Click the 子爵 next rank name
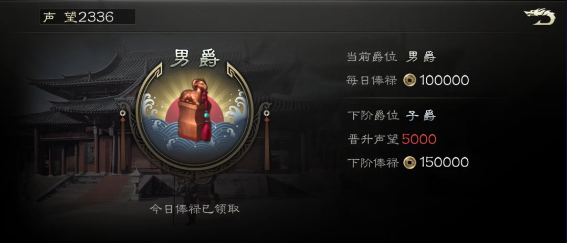 click(421, 116)
